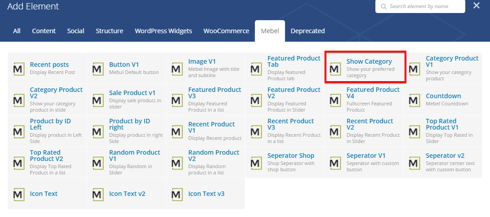Click the Countdown element icon
Image resolution: width=490 pixels, height=217 pixels.
(x=414, y=100)
